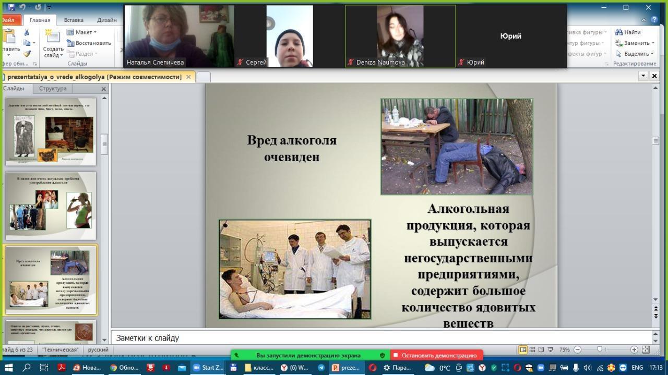Click zoom out minus button
Screen dimensions: 668x375
coord(577,349)
